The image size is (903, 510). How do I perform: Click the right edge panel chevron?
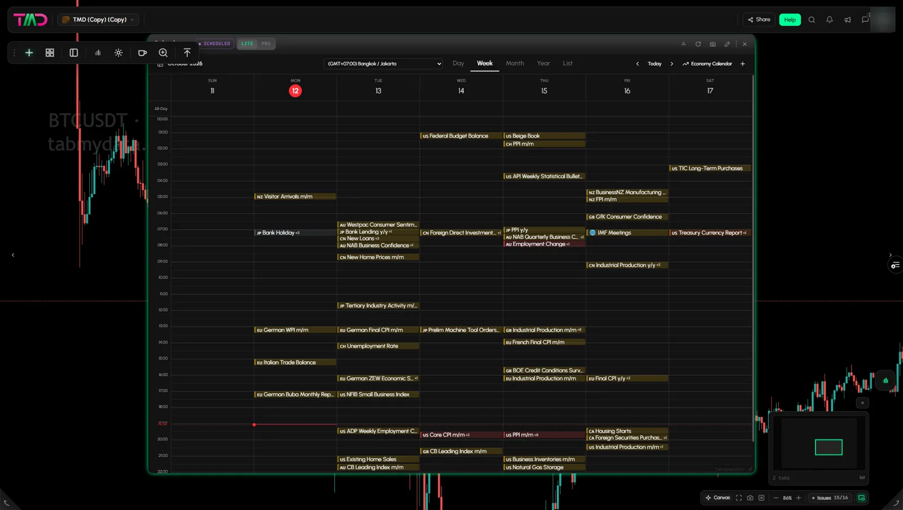(x=891, y=255)
